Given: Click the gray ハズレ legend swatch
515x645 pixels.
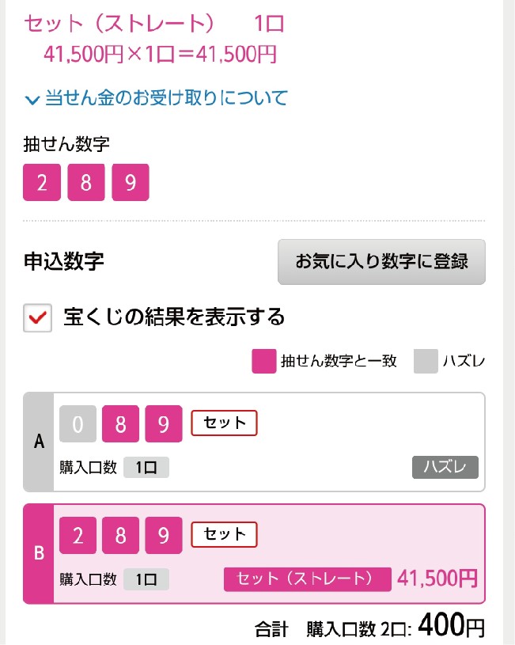Looking at the screenshot, I should 426,362.
